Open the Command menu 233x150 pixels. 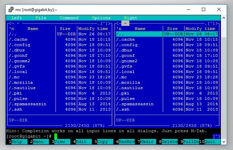point(69,18)
